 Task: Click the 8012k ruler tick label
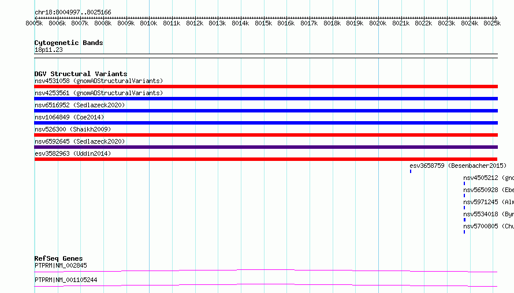click(x=195, y=23)
